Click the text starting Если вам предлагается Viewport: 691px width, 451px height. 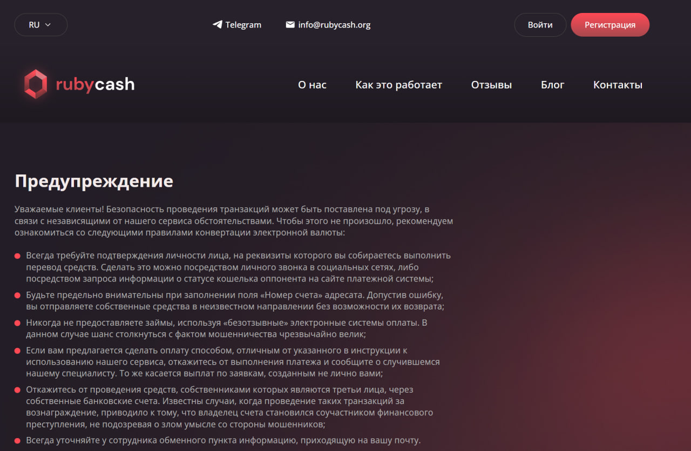(233, 362)
